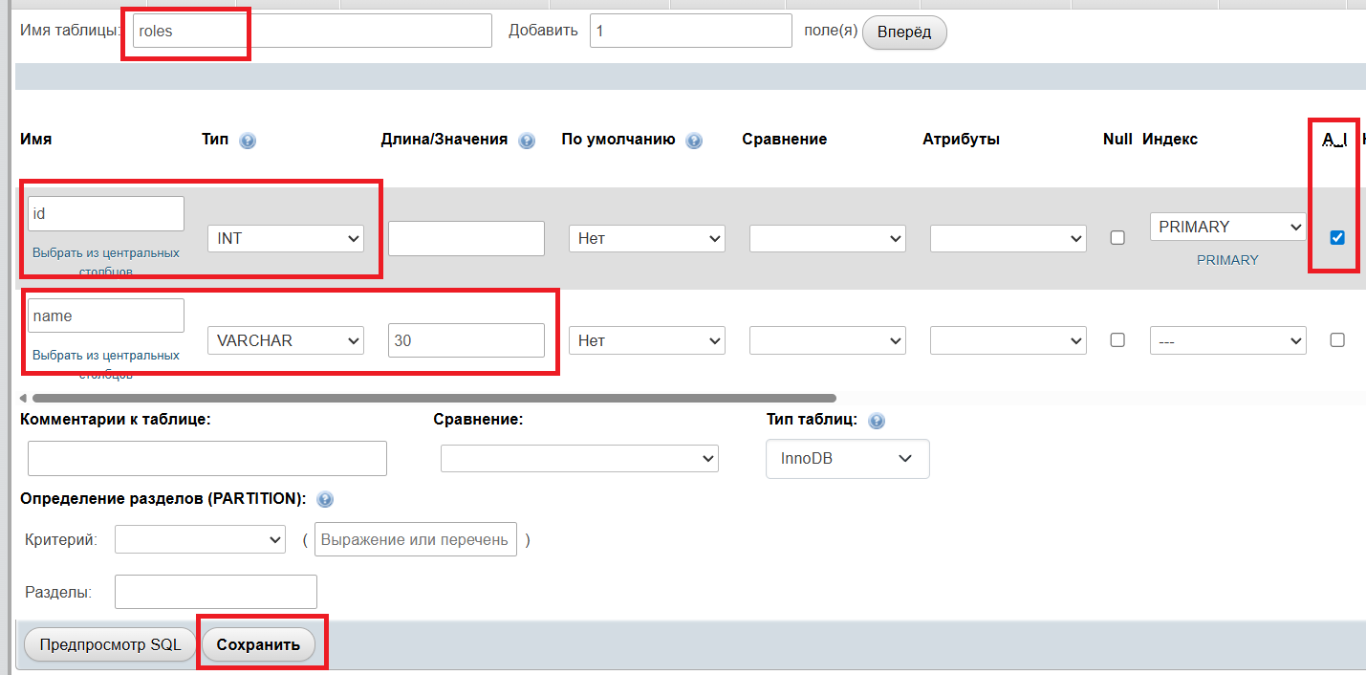The image size is (1366, 675).
Task: Click the PRIMARY link under index dropdown
Action: click(1227, 260)
